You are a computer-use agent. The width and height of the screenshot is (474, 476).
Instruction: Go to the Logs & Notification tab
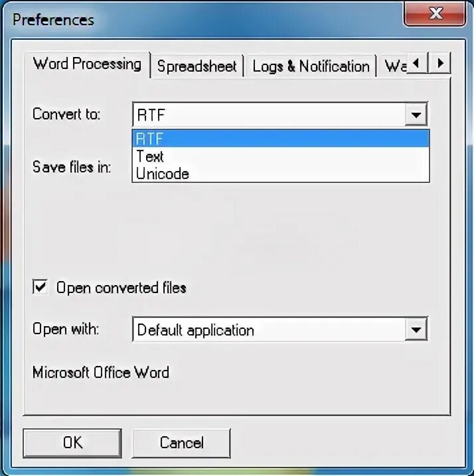(x=311, y=66)
